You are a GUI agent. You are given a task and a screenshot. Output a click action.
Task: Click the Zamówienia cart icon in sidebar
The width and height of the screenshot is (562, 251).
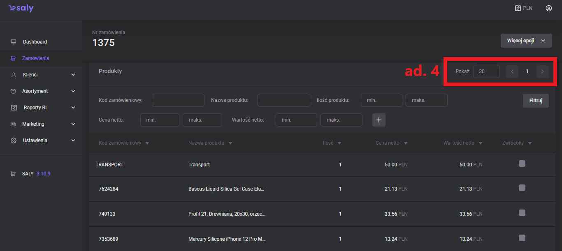click(14, 58)
